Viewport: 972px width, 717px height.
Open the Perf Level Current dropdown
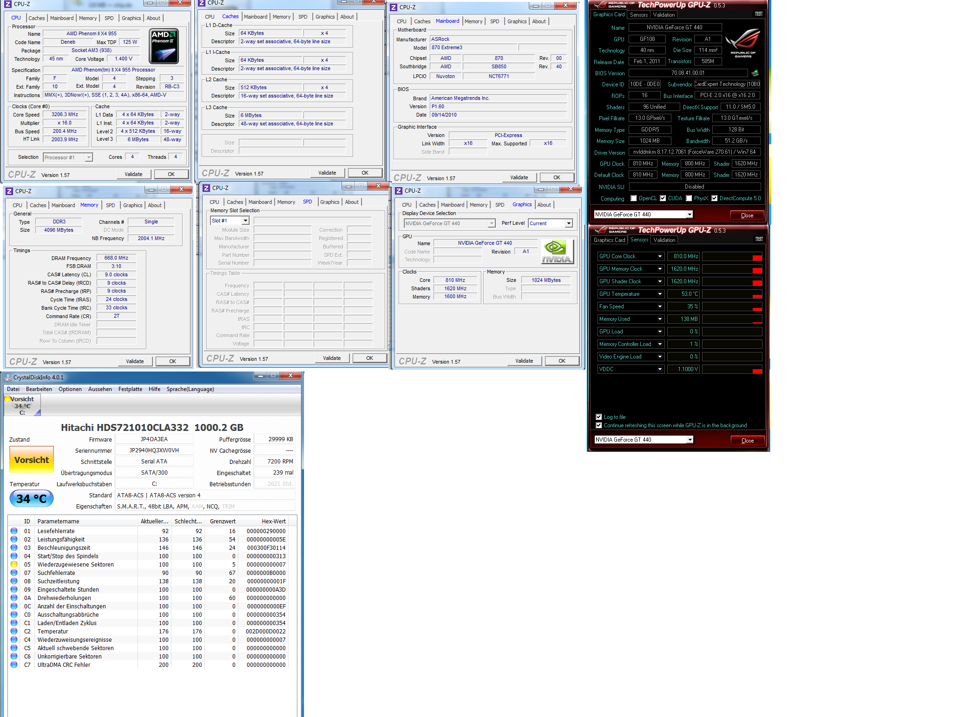(568, 223)
